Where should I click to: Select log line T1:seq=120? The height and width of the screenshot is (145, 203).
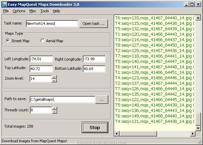(x=155, y=34)
